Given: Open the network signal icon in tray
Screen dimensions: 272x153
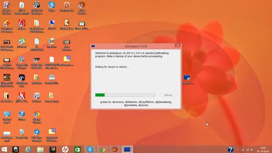Looking at the screenshot, I should click(x=247, y=150).
